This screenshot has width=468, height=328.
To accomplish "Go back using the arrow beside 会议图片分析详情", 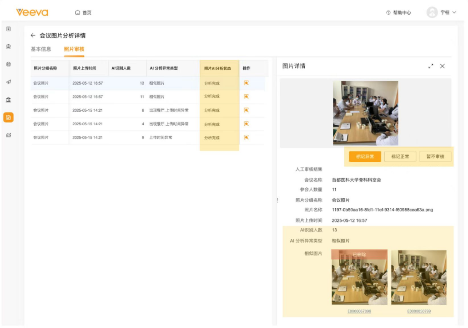I will (33, 36).
